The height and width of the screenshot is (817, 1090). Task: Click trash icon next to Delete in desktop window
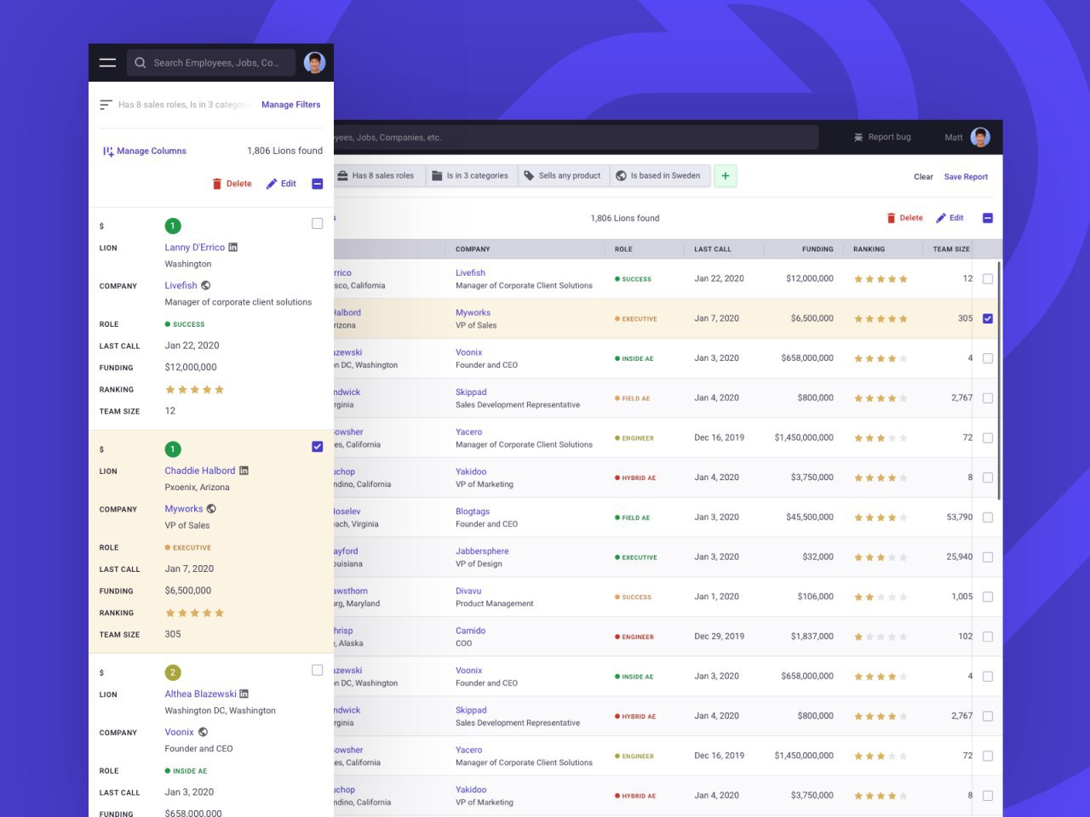891,218
